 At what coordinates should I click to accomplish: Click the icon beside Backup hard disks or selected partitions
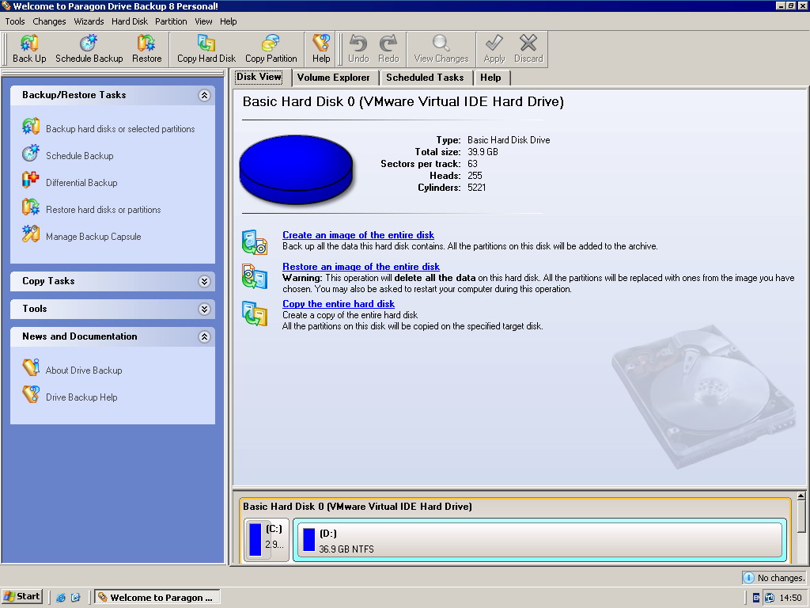[x=31, y=127]
